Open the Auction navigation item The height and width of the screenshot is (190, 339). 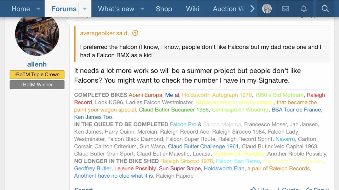pos(228,9)
